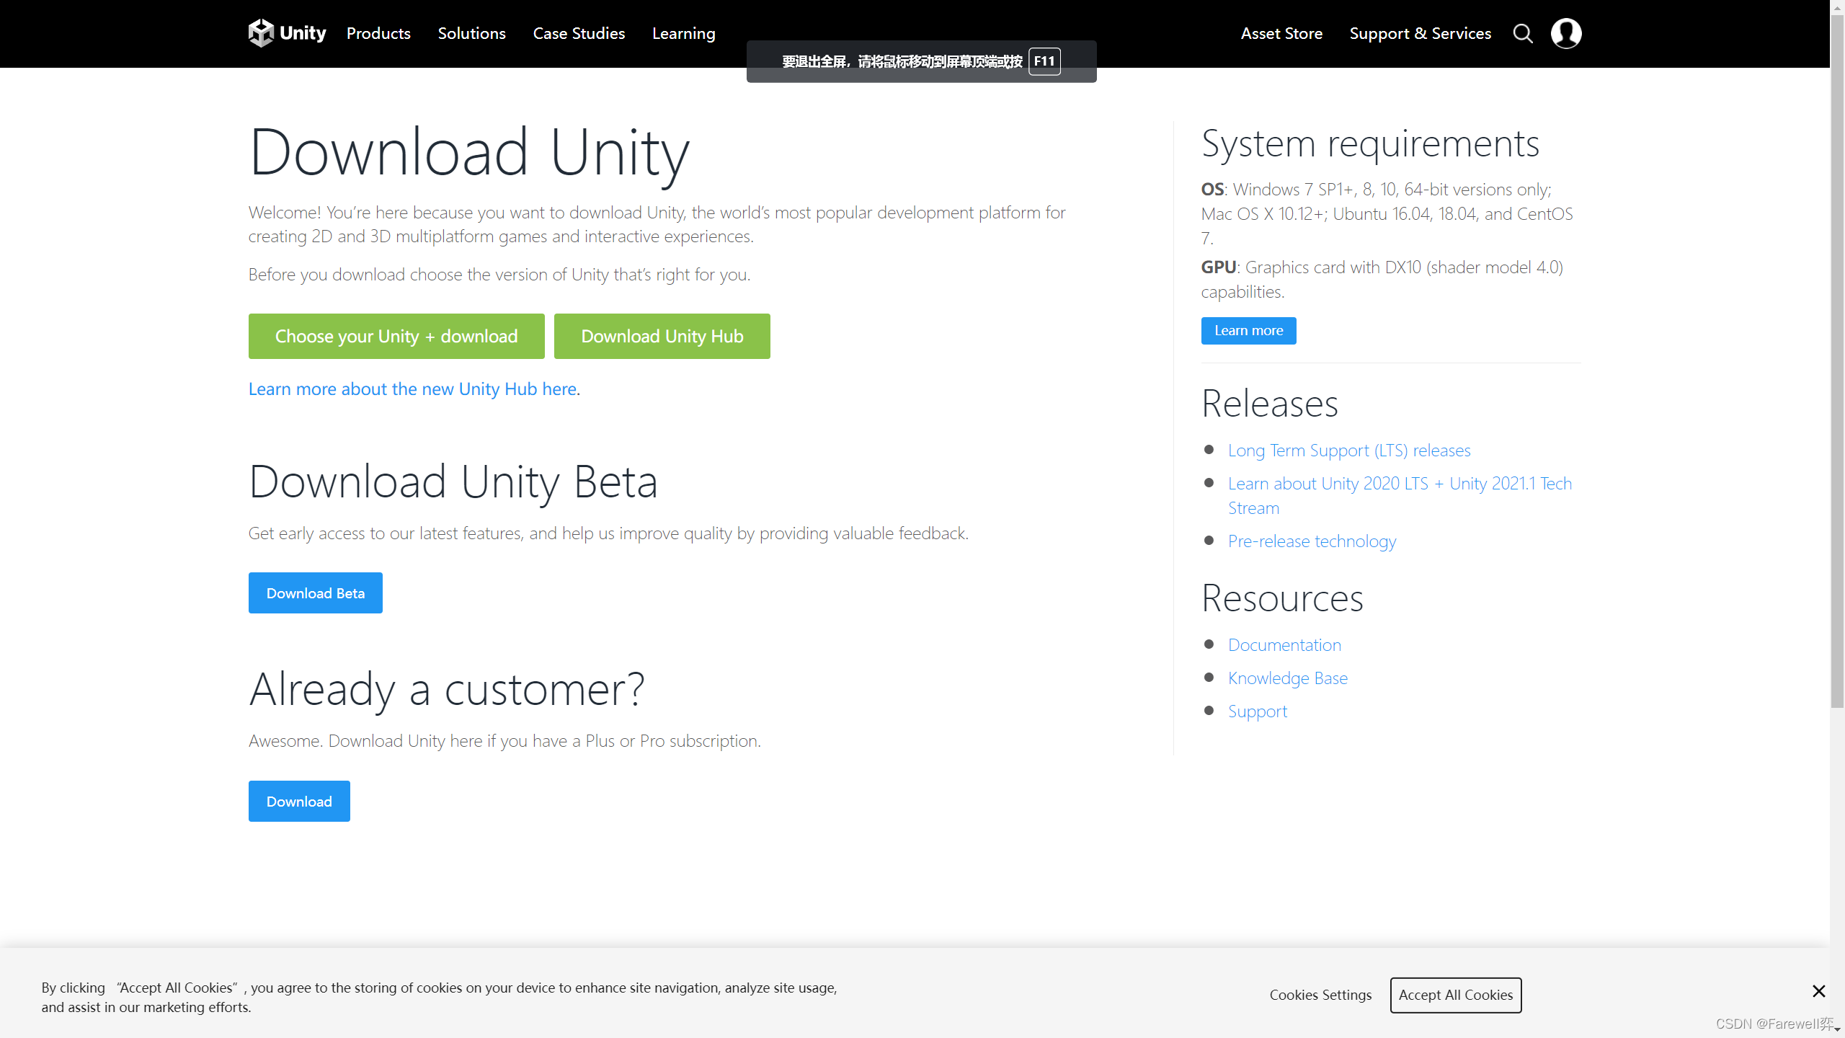Click Accept All Cookies button

click(x=1455, y=995)
